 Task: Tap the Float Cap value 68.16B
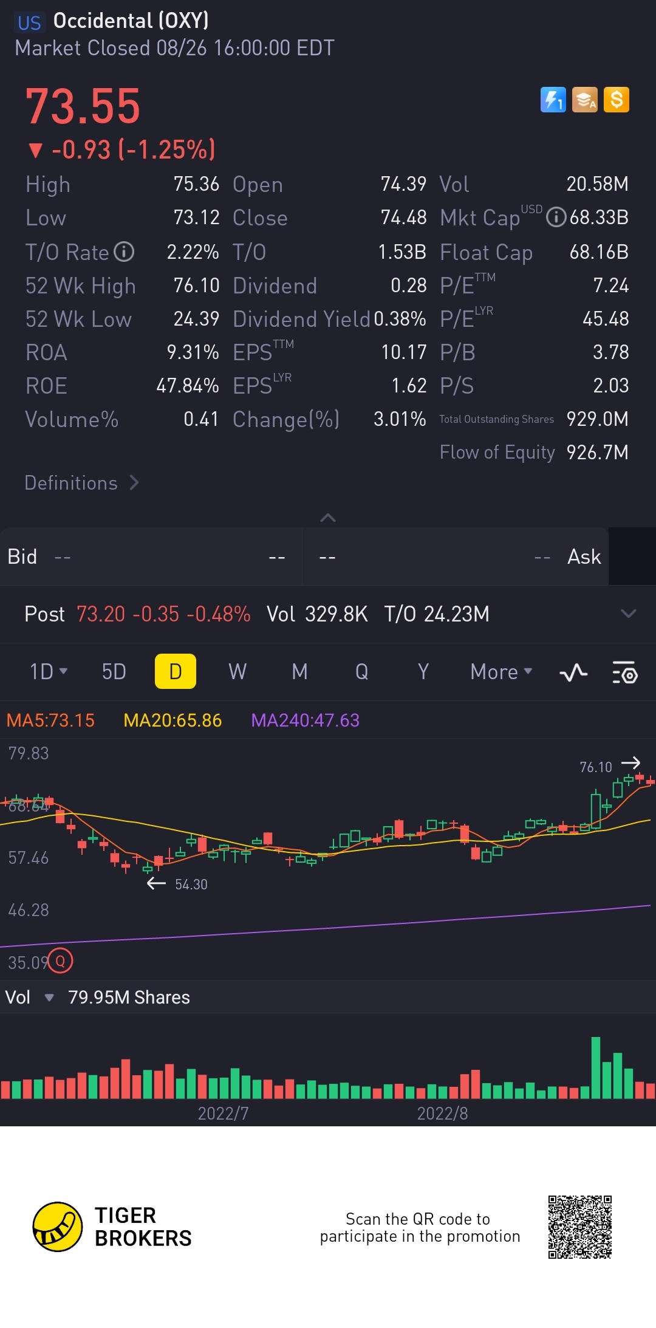point(599,252)
